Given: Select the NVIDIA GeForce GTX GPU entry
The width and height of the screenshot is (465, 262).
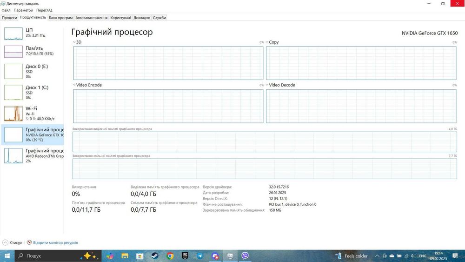Looking at the screenshot, I should tap(33, 134).
